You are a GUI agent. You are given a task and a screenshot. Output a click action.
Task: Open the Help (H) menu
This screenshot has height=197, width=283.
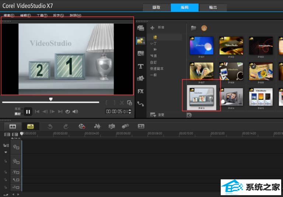(x=76, y=15)
